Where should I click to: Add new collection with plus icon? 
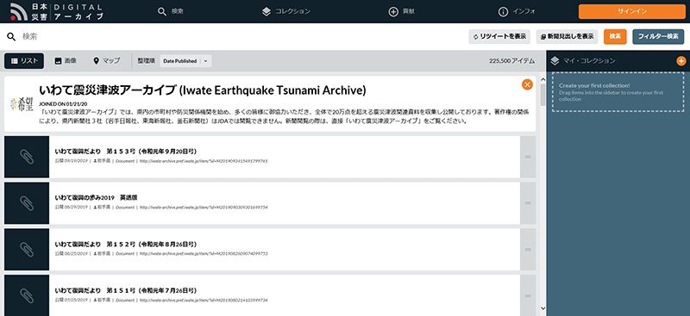point(681,61)
